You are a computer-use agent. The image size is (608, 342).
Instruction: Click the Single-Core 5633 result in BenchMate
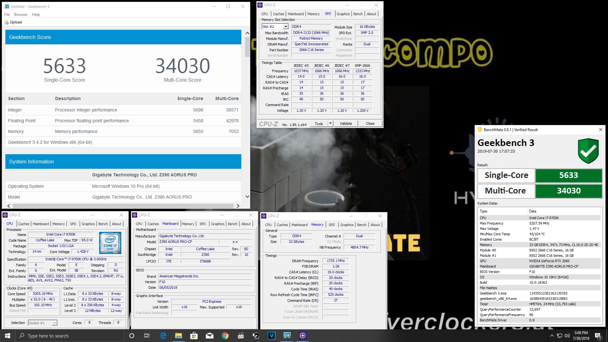568,175
